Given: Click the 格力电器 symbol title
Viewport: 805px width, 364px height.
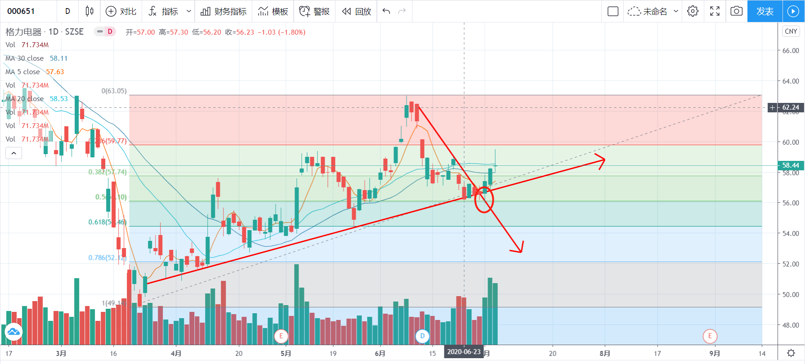Looking at the screenshot, I should click(23, 31).
